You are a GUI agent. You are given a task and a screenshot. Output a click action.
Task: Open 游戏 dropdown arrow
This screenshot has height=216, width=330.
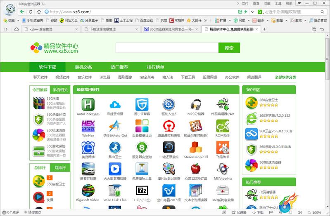click(305, 20)
